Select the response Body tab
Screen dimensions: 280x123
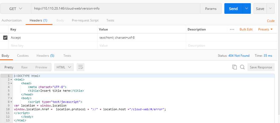click(5, 56)
